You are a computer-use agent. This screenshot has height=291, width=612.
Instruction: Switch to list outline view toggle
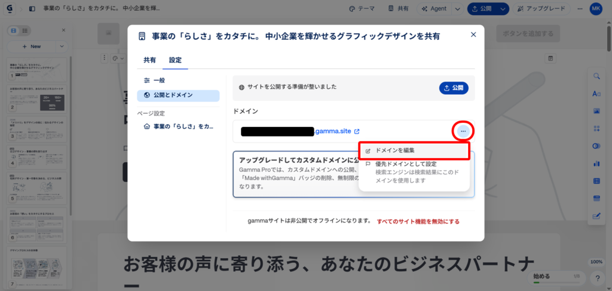click(x=25, y=30)
